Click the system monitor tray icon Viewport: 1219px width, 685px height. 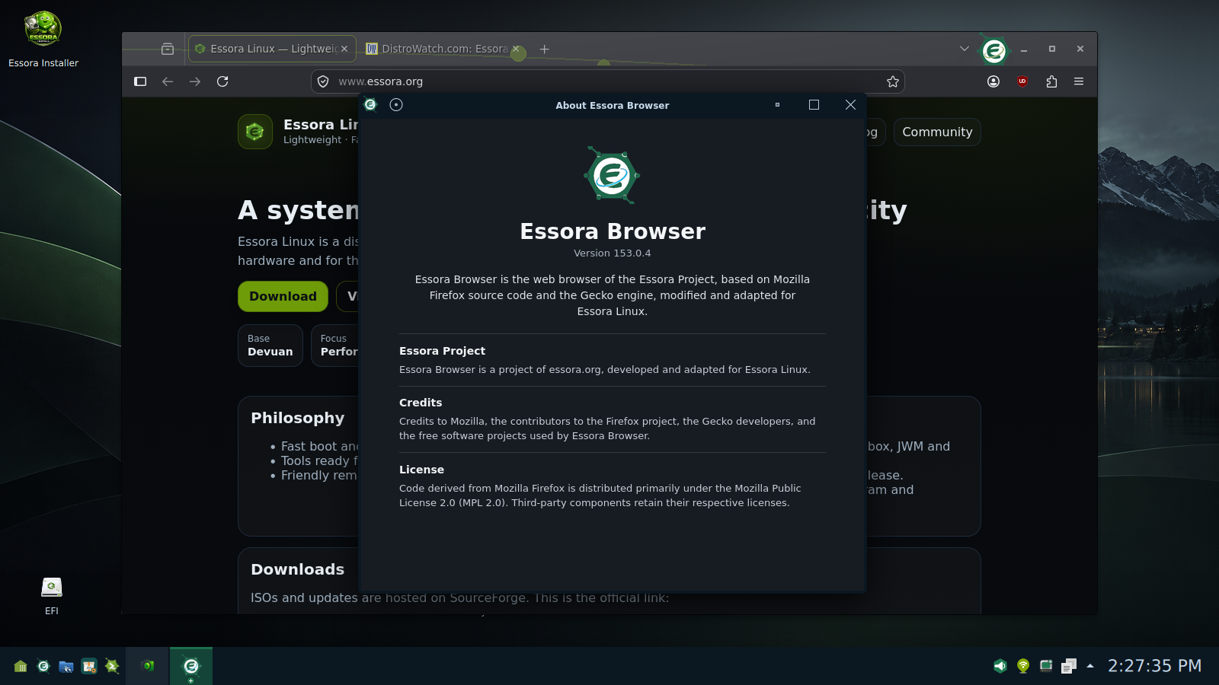click(x=1046, y=666)
